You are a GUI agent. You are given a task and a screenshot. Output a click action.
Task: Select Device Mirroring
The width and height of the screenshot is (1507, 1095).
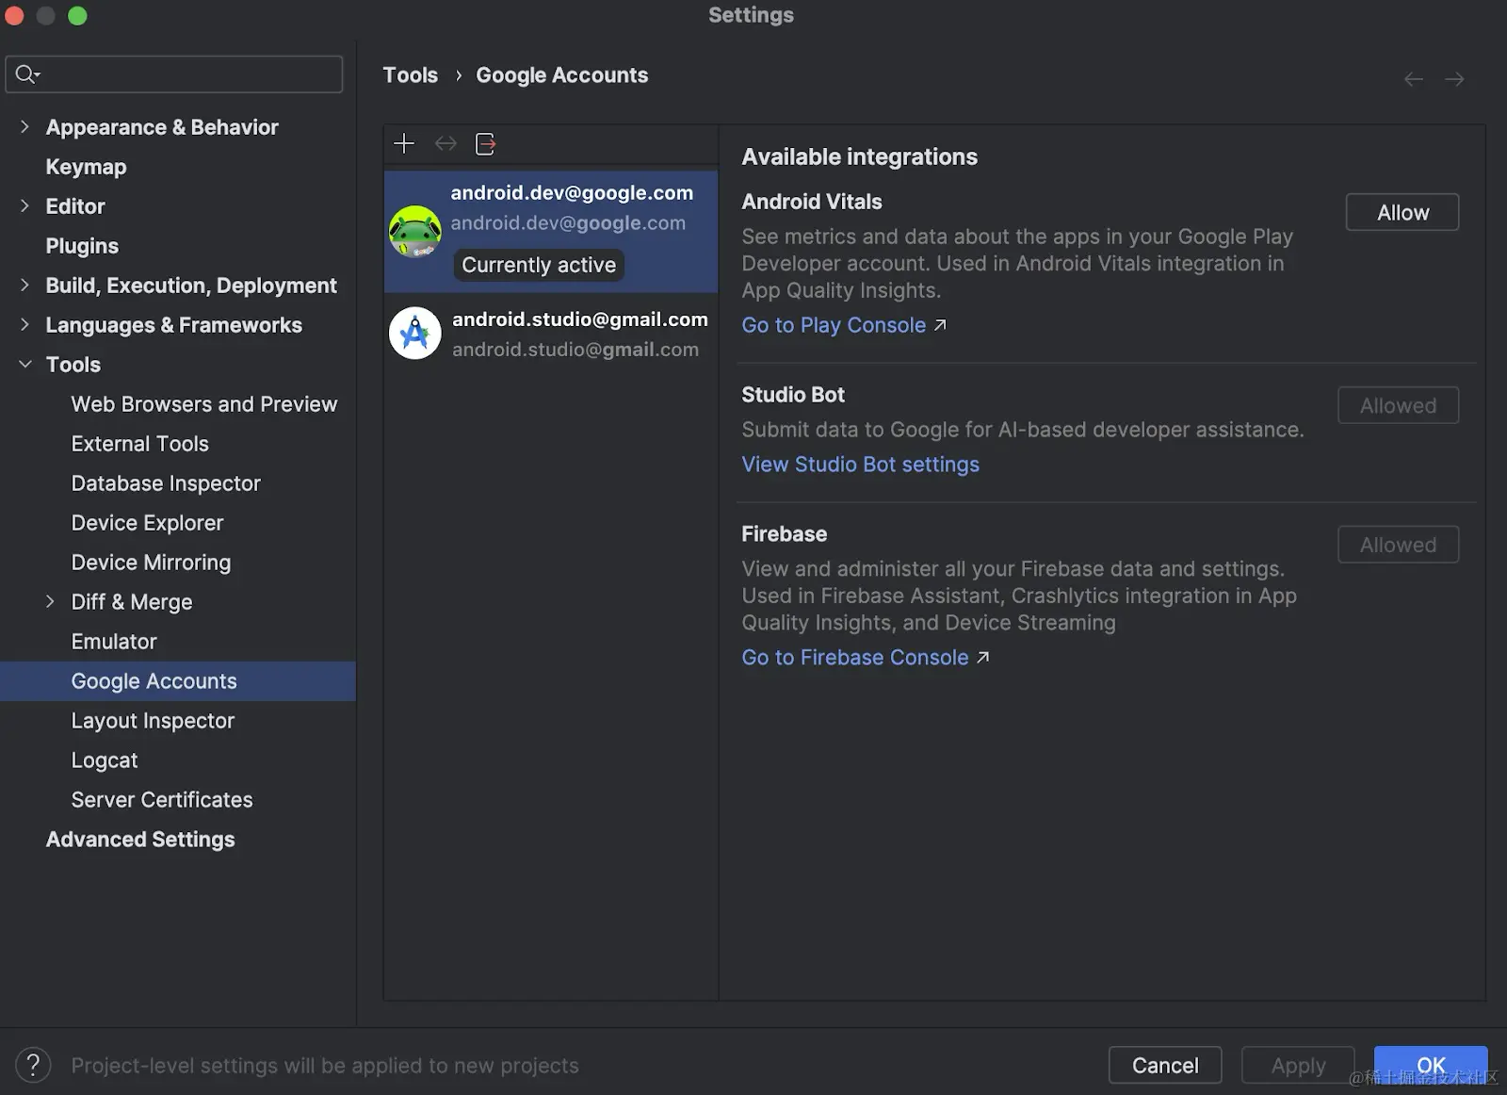point(151,563)
